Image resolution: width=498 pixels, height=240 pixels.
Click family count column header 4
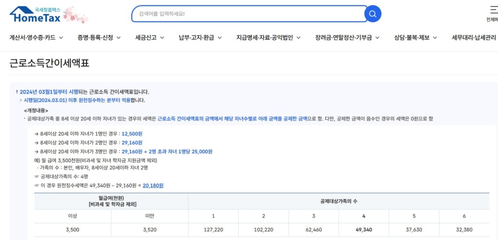pos(364,216)
